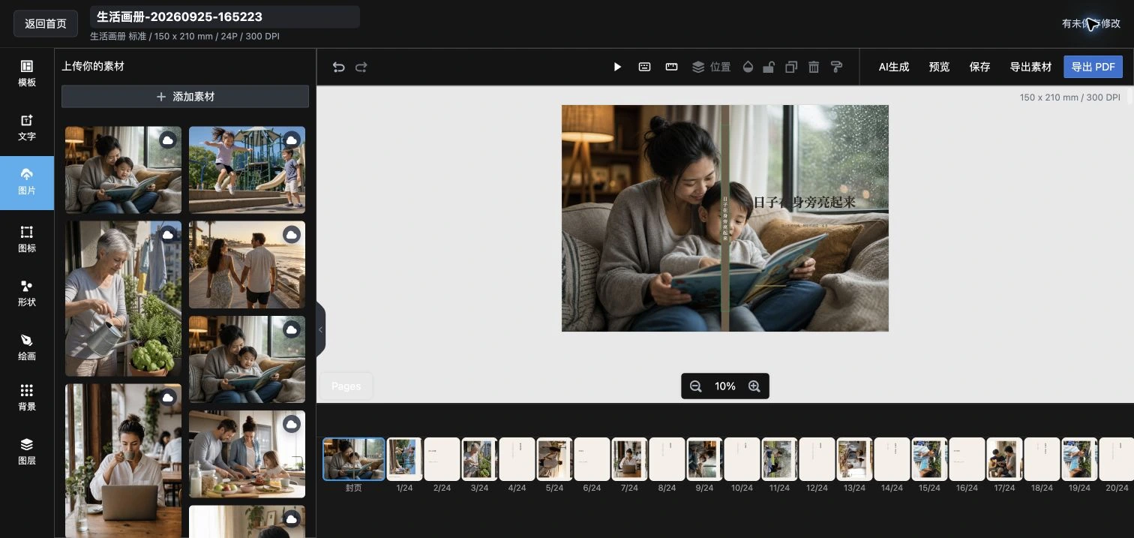
Task: Pick the playground kids jumping photo
Action: [x=247, y=170]
